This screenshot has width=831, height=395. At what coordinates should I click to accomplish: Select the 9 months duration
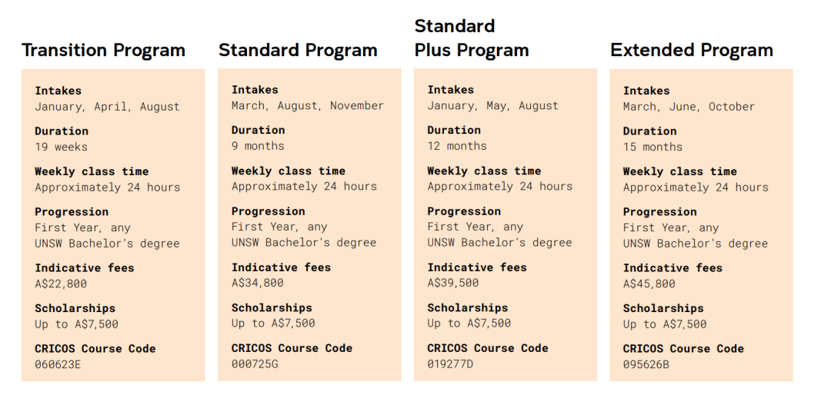(258, 145)
